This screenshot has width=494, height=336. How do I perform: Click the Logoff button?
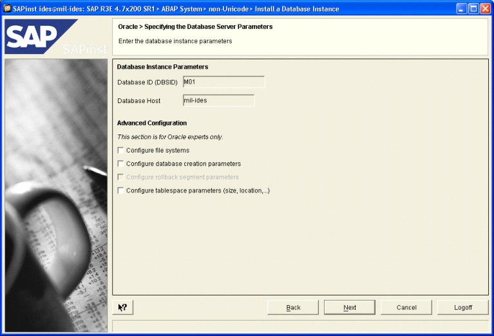click(x=462, y=308)
